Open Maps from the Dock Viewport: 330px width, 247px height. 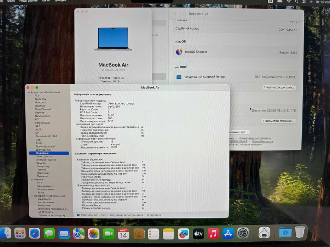point(79,234)
